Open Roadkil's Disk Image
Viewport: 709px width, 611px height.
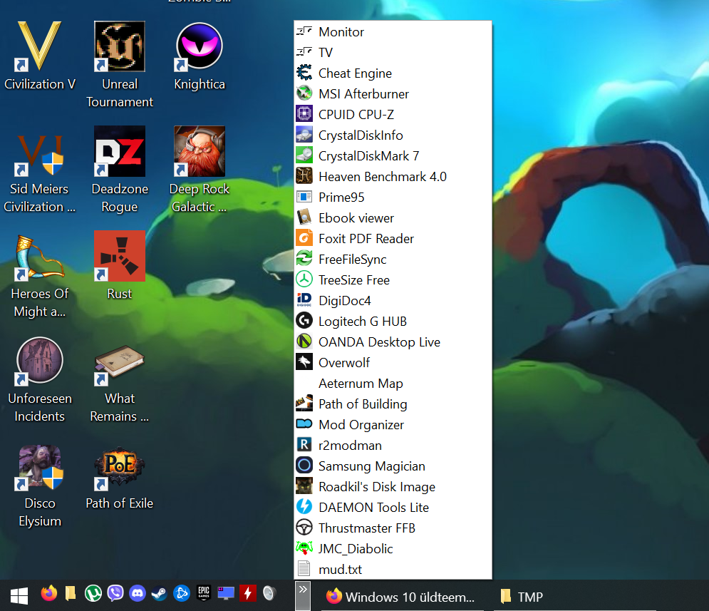click(x=393, y=487)
